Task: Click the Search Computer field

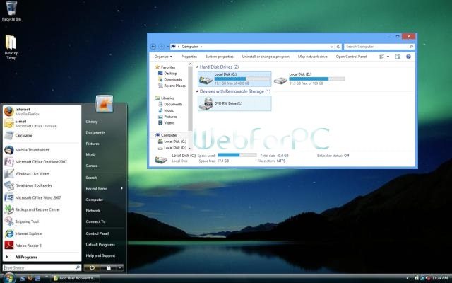Action: 379,47
